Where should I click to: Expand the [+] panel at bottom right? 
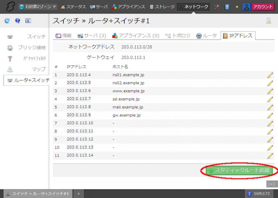click(271, 184)
